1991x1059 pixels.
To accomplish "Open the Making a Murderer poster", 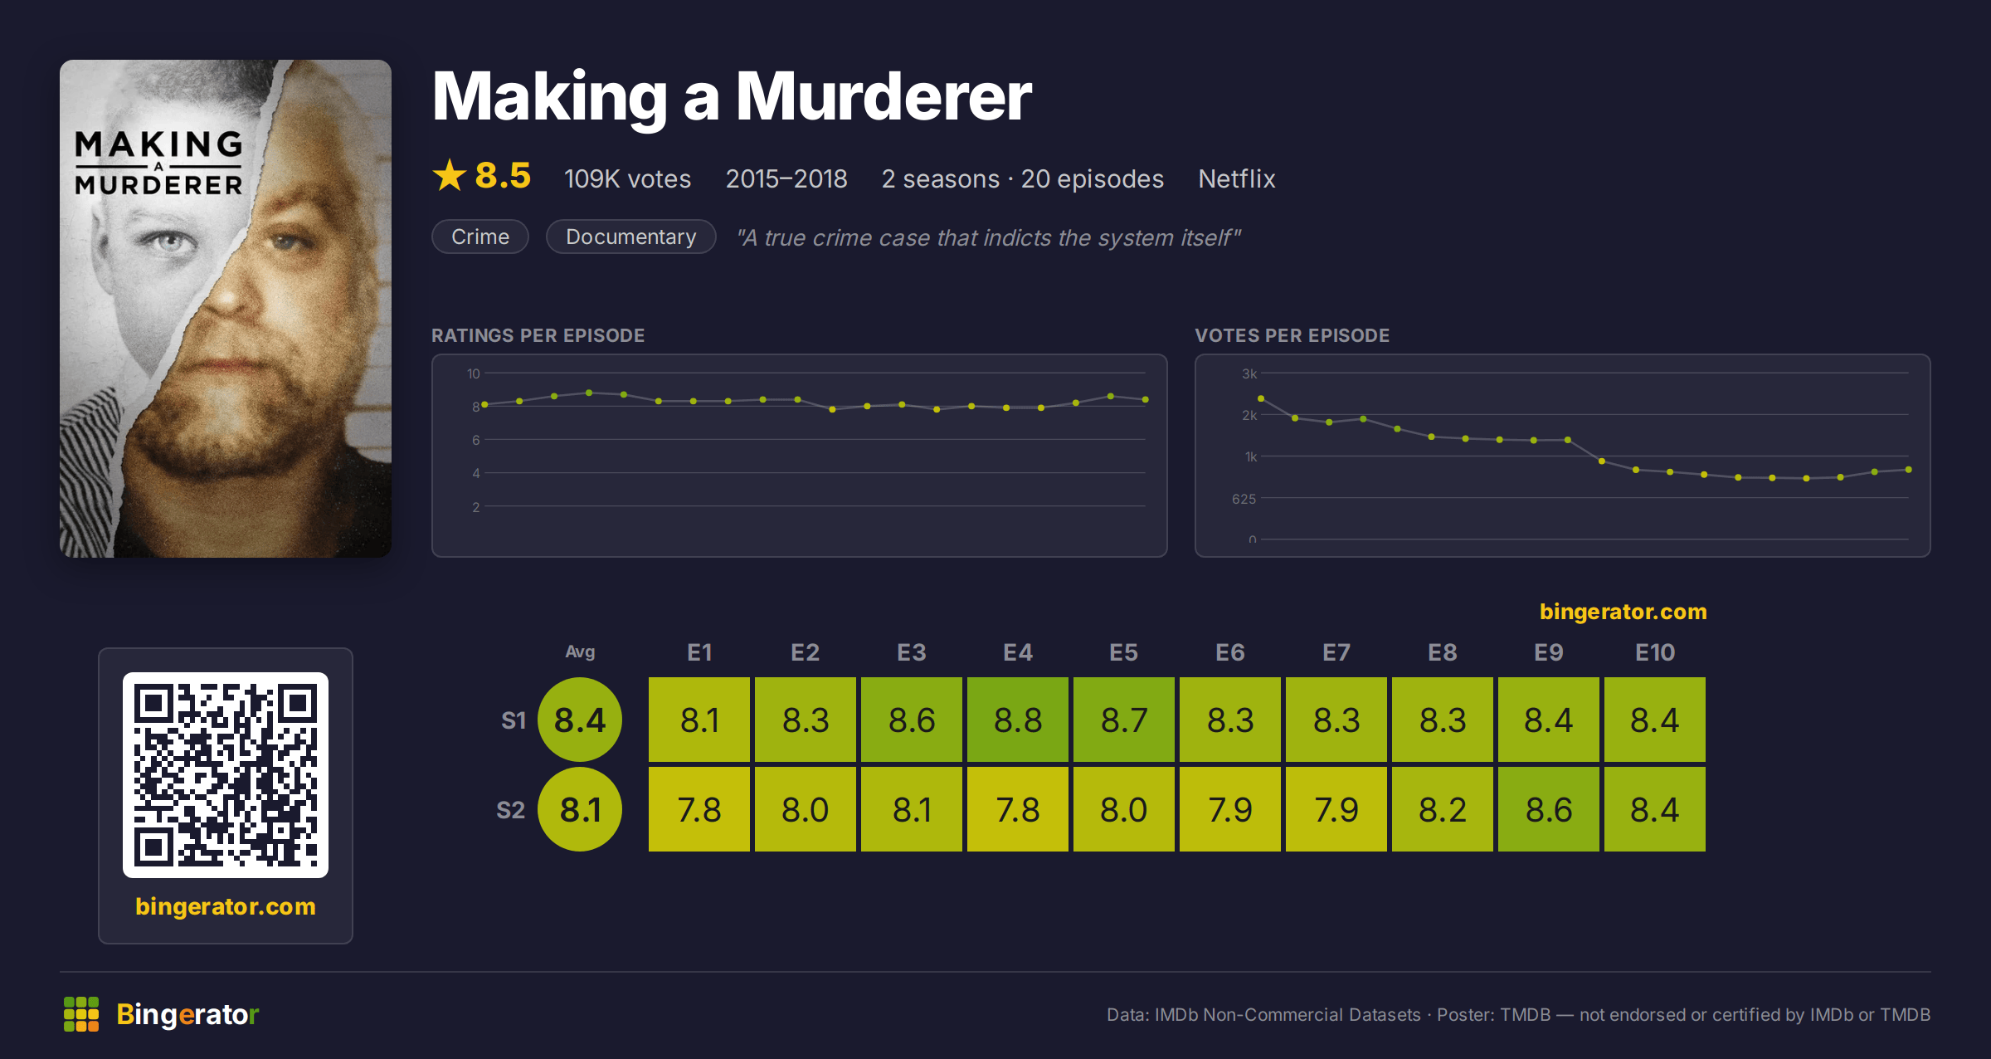I will [x=226, y=309].
